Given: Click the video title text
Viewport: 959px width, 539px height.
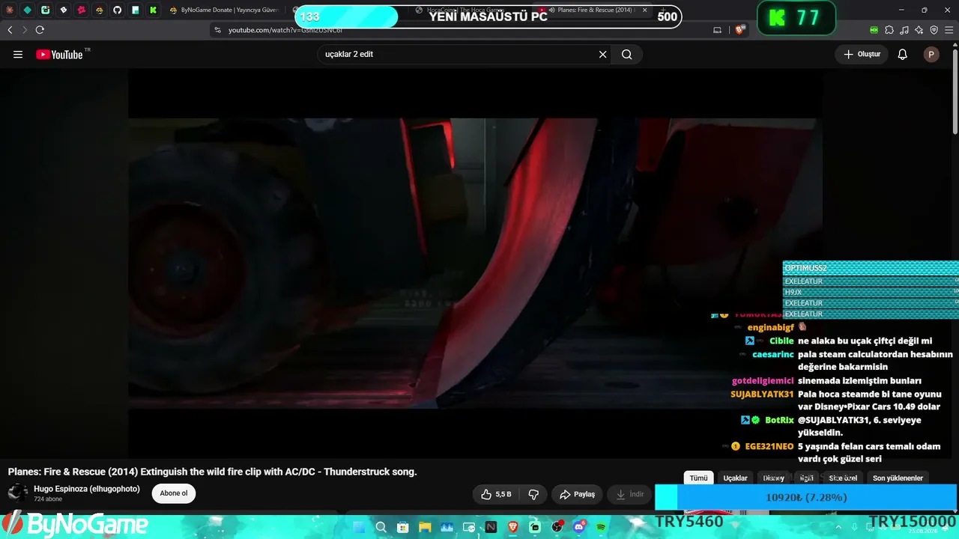Looking at the screenshot, I should [212, 472].
